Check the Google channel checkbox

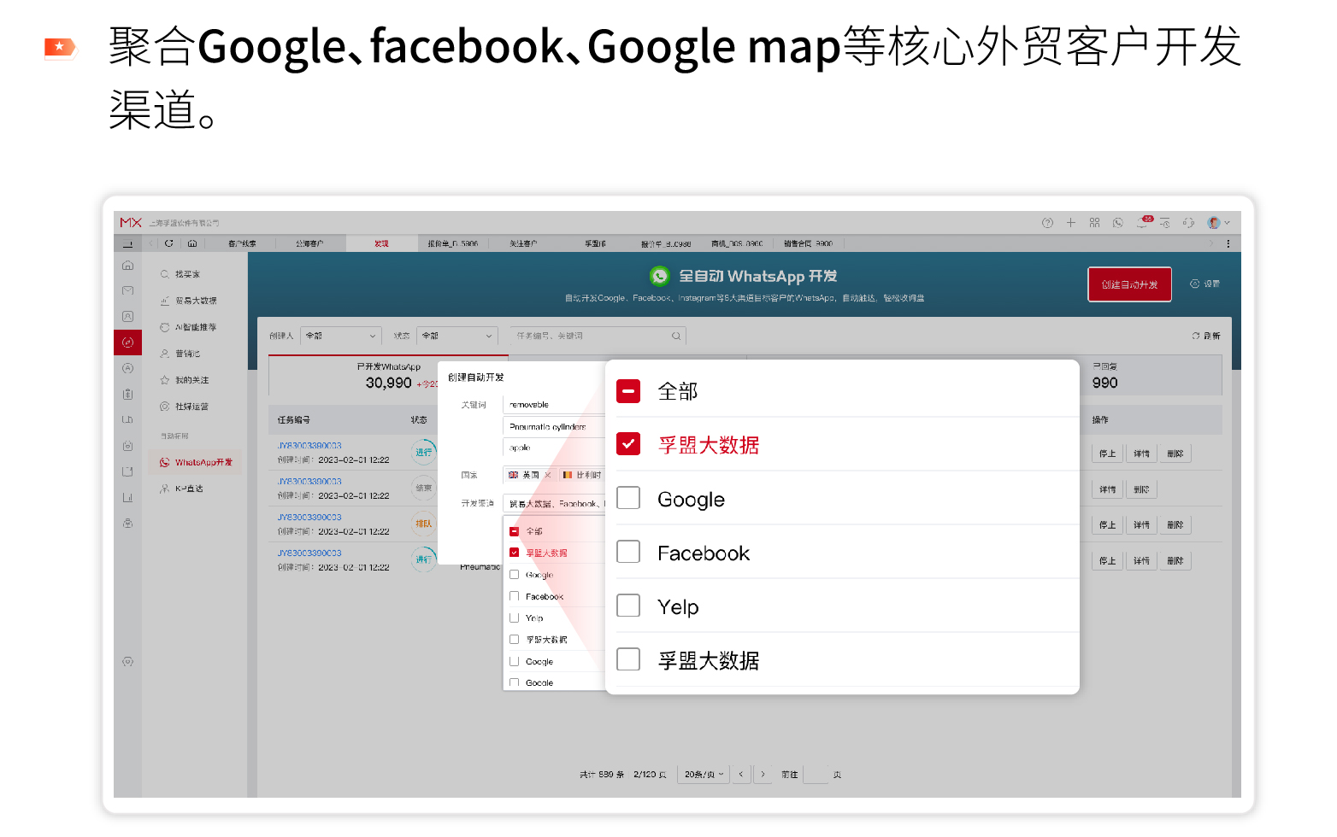pos(628,498)
